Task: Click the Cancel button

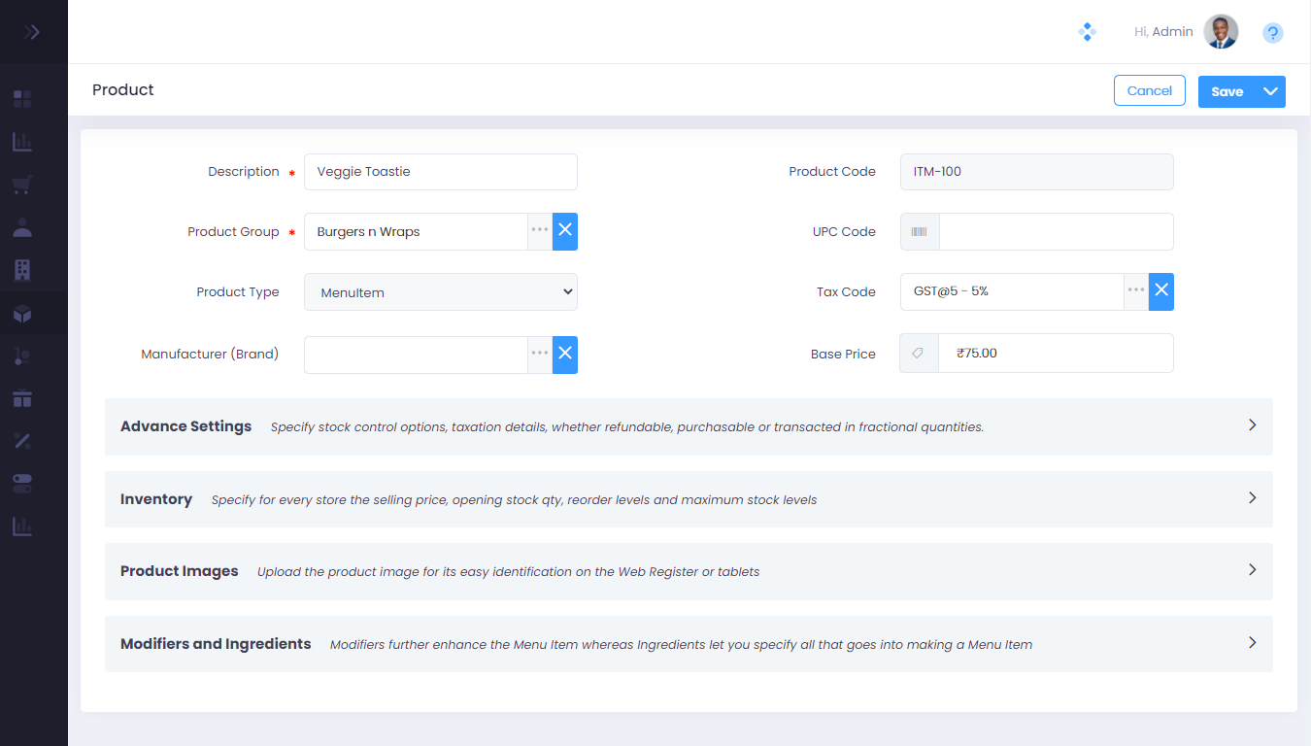Action: point(1149,90)
